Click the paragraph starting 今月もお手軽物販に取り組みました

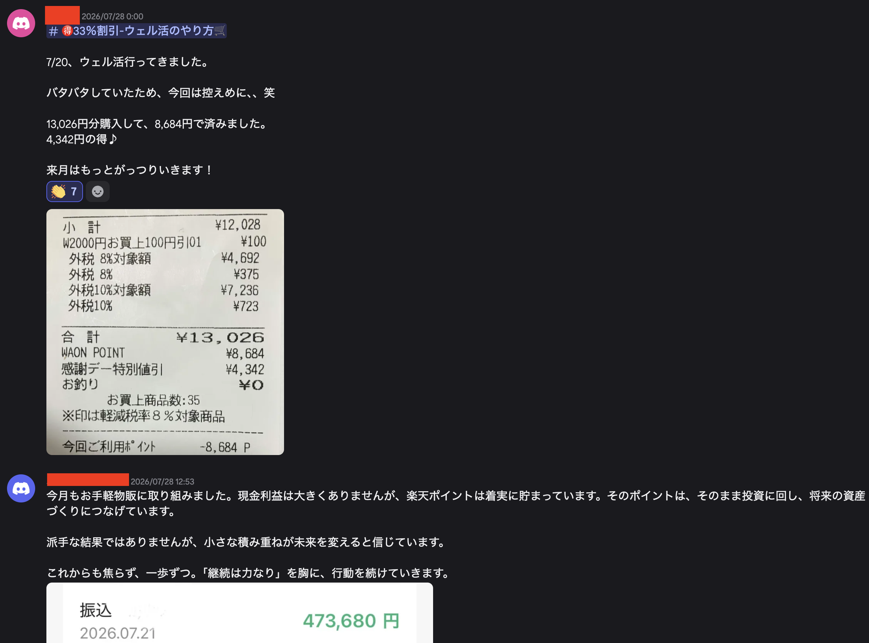pyautogui.click(x=456, y=503)
